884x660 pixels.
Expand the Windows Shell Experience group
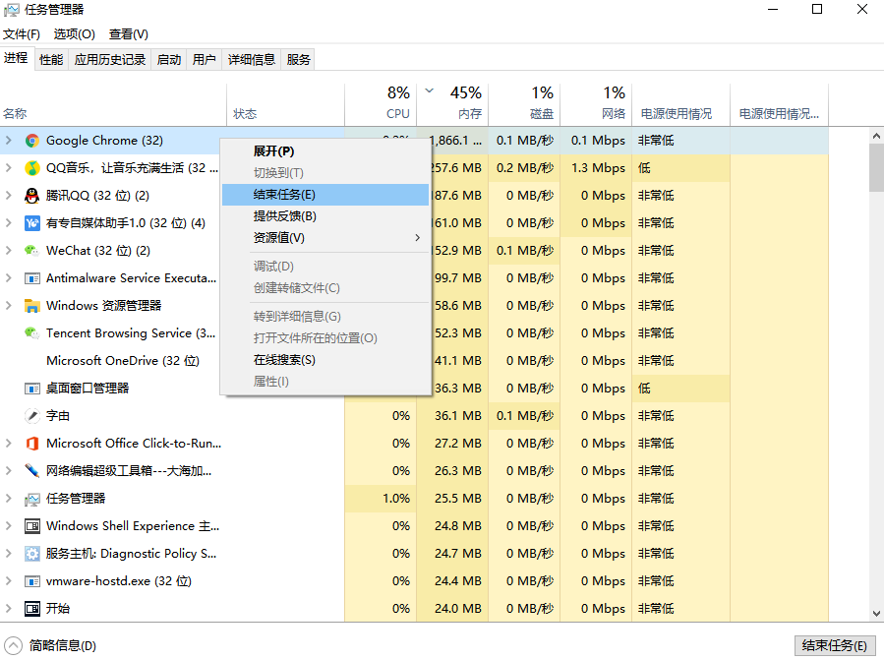pos(9,526)
